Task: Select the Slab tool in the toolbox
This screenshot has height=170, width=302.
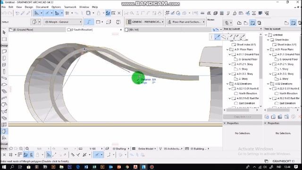Action: (x=4, y=85)
